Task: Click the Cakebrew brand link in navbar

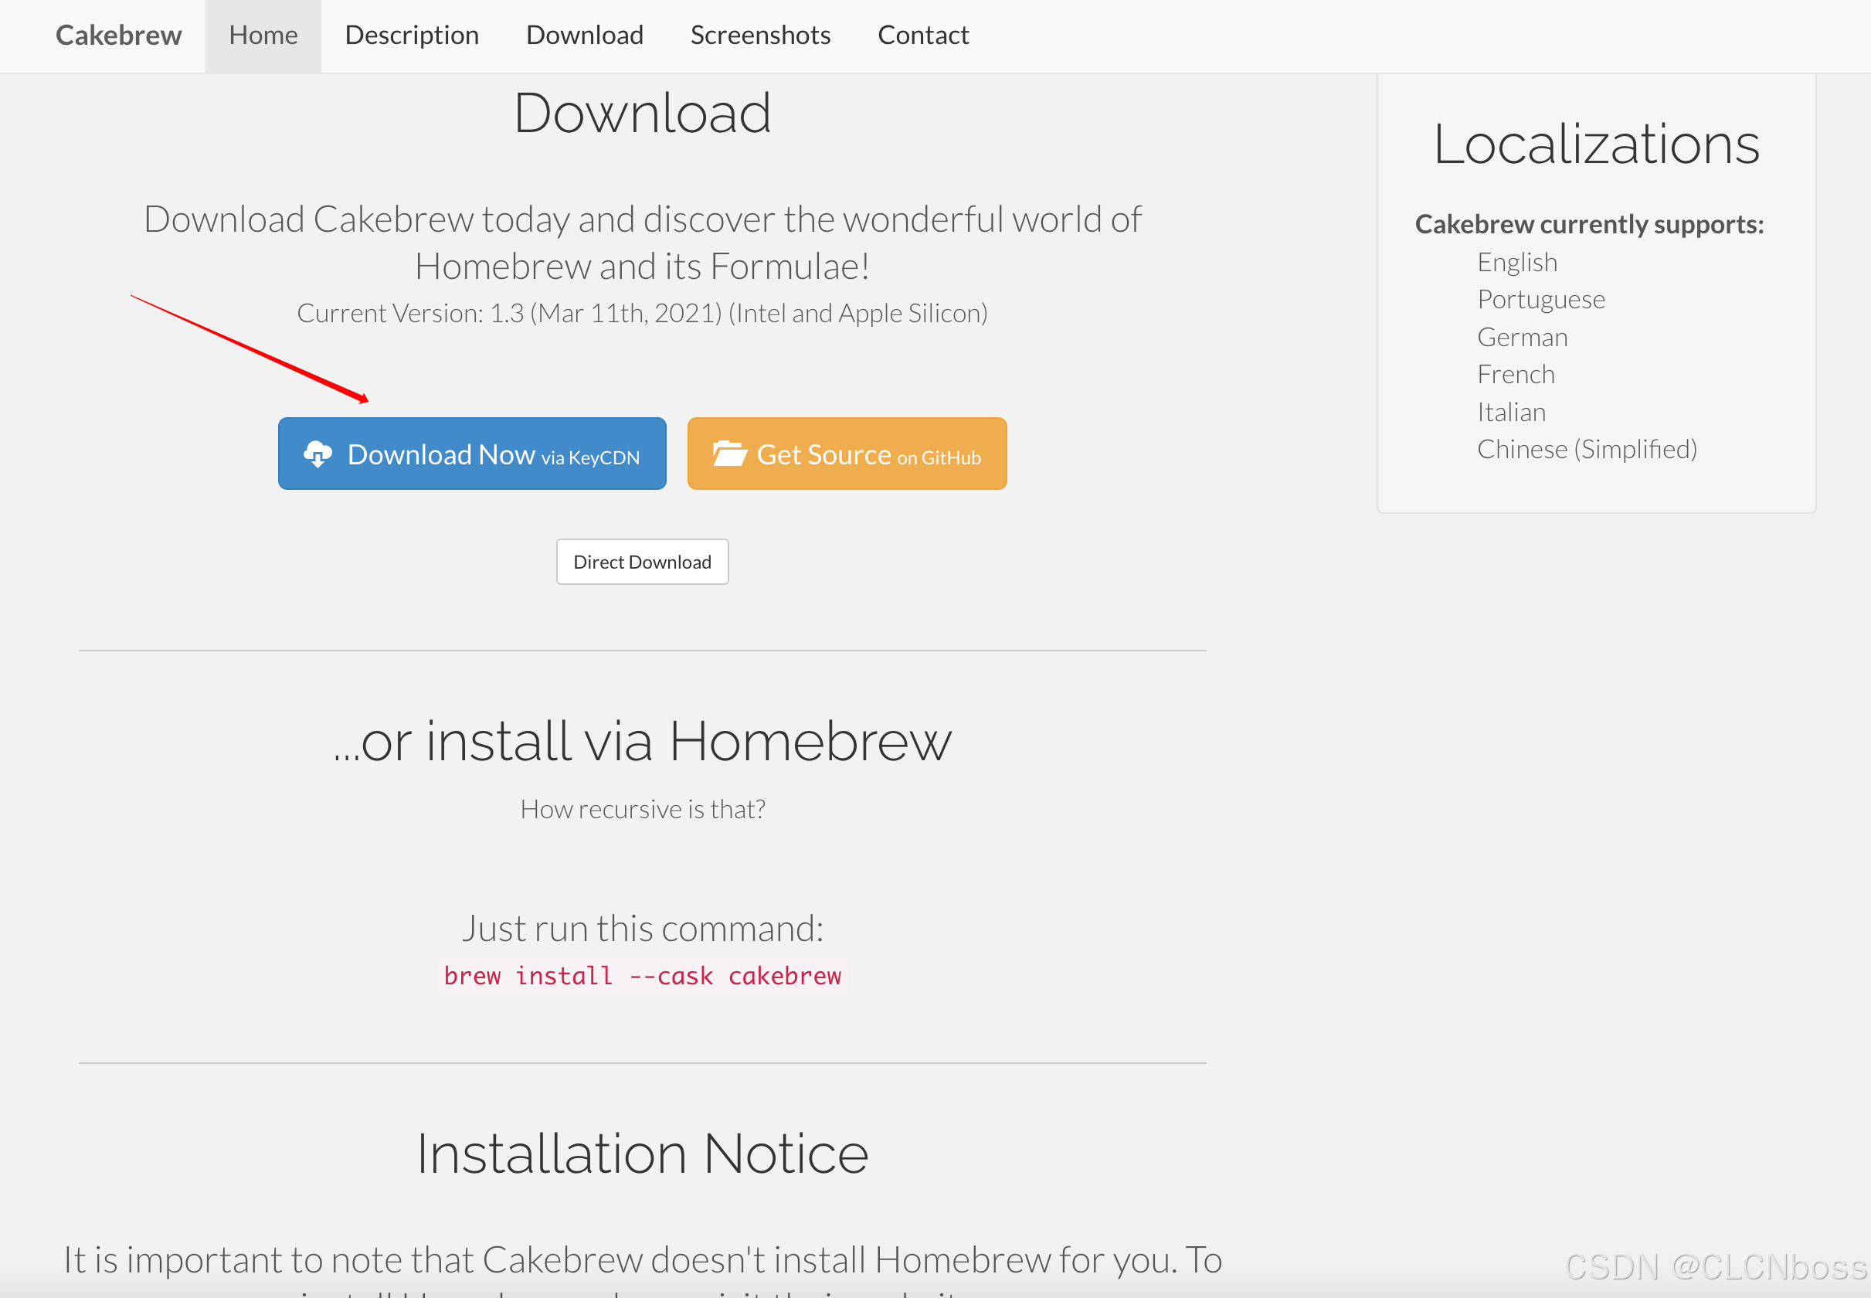Action: [x=118, y=35]
